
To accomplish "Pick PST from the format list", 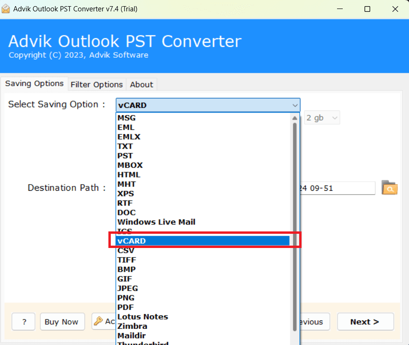I will pos(203,156).
